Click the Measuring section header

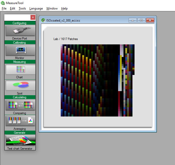20,62
